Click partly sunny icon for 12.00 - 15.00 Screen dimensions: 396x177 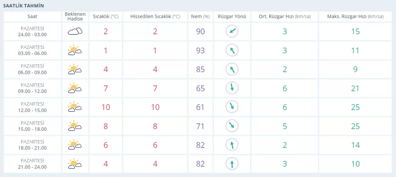[x=74, y=107]
